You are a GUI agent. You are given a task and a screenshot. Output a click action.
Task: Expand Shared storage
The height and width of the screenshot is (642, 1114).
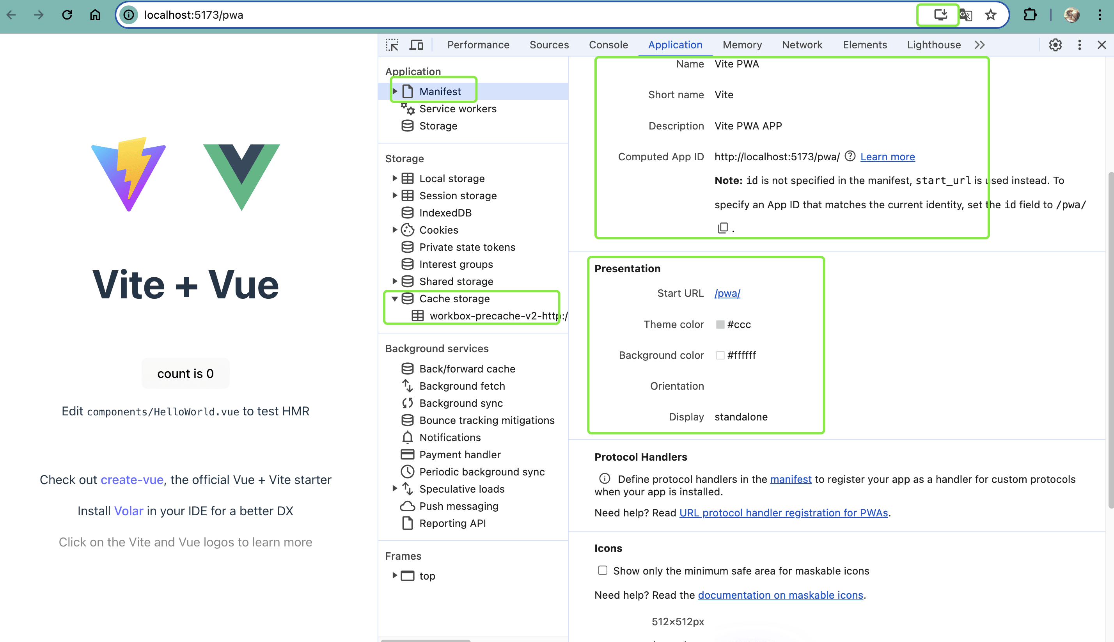395,281
